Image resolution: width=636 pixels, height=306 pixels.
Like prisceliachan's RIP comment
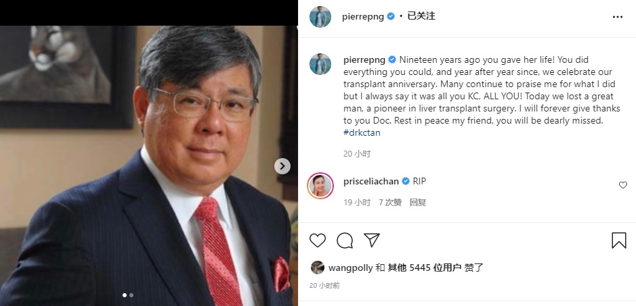pyautogui.click(x=623, y=185)
